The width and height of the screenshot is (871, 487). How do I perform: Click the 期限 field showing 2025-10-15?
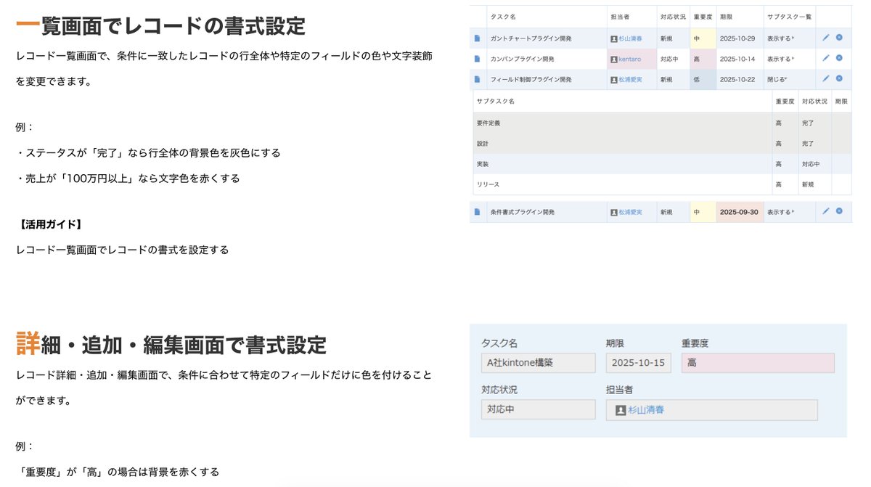click(638, 362)
